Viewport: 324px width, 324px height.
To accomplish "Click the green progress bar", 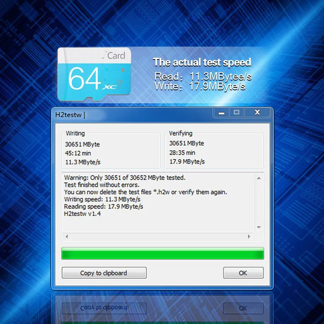I will [x=163, y=254].
